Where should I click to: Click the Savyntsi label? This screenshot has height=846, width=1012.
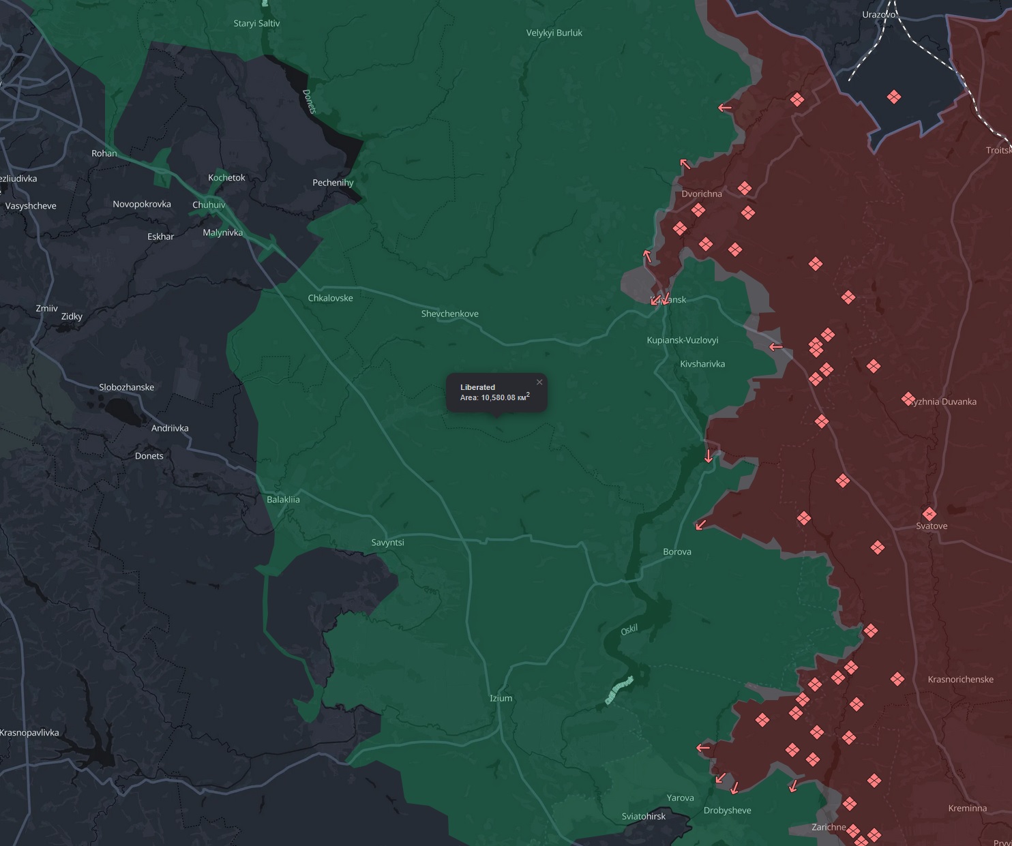click(387, 543)
